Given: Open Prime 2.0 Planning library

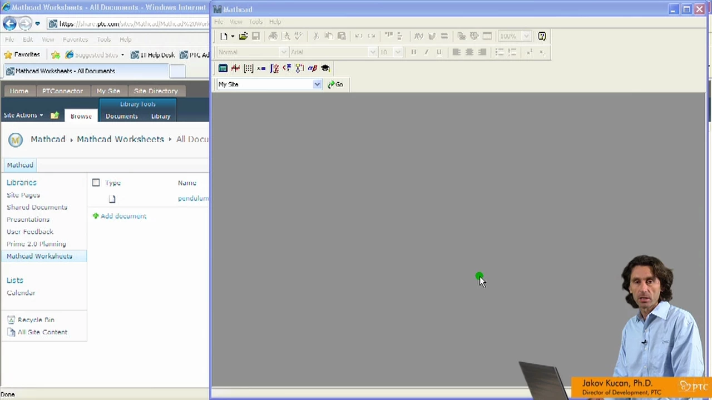Looking at the screenshot, I should pos(36,244).
